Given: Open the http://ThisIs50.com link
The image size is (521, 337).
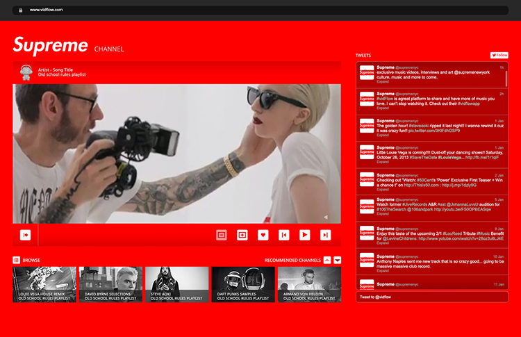Looking at the screenshot, I should 422,185.
